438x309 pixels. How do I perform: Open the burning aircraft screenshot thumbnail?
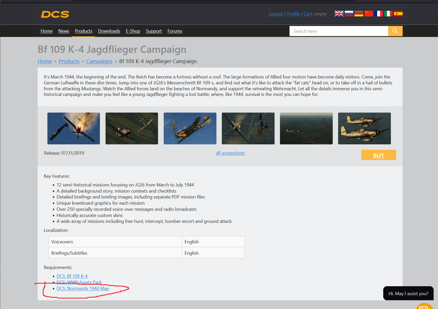pos(74,128)
